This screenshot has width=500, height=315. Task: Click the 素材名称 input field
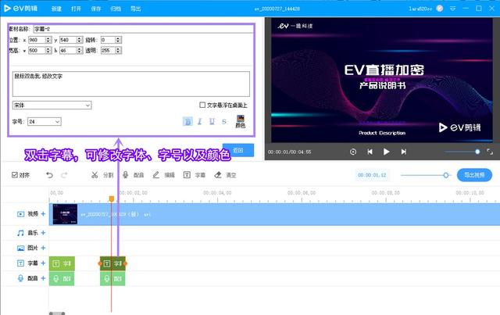(x=144, y=29)
